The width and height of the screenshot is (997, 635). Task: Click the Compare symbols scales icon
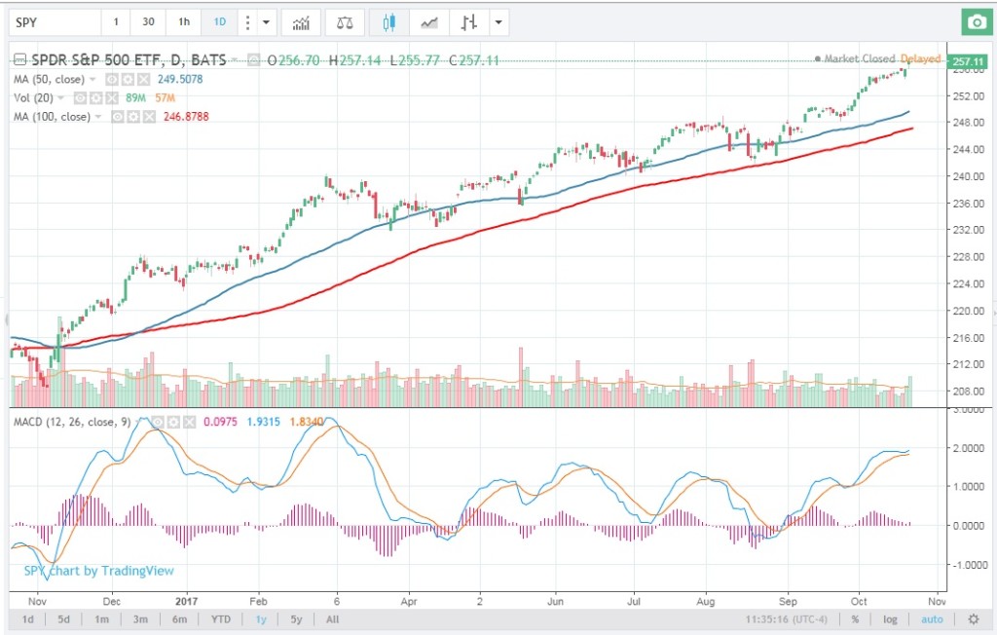[346, 21]
